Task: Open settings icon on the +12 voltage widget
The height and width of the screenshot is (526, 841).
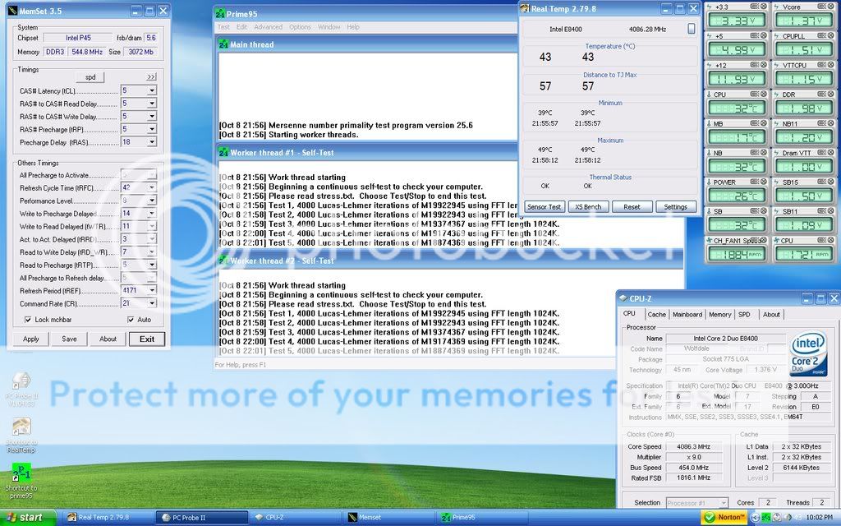Action: (754, 65)
